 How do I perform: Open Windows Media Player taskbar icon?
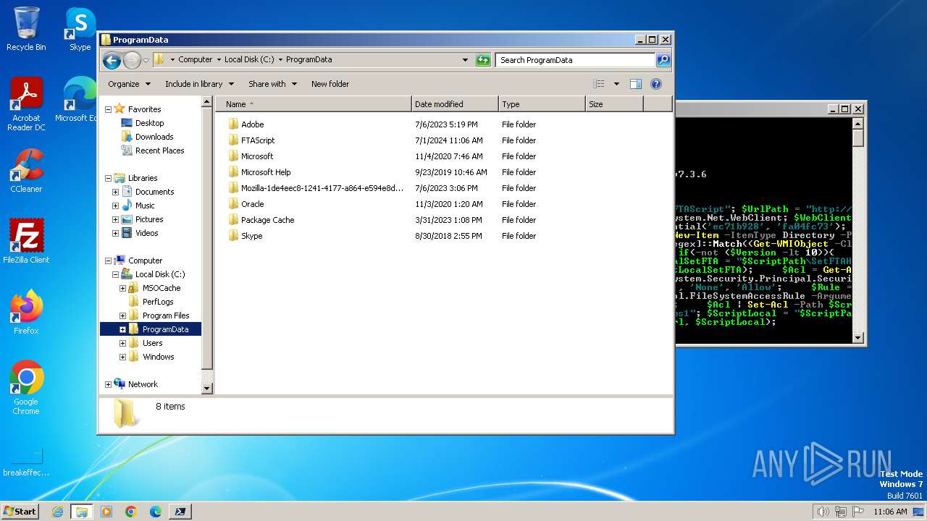tap(106, 512)
